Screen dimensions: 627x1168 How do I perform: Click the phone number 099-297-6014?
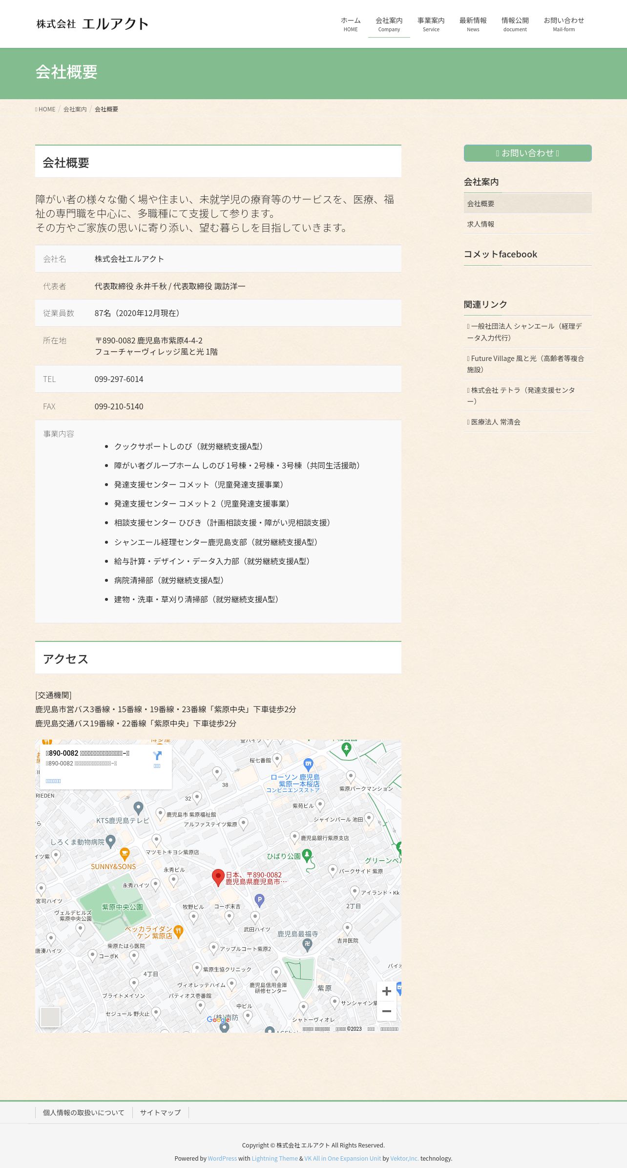click(x=119, y=379)
